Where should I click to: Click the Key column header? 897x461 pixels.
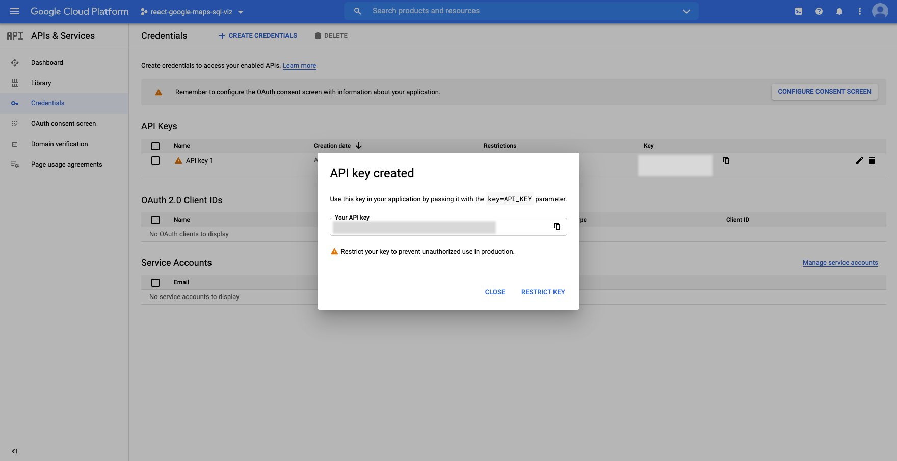[x=648, y=146]
